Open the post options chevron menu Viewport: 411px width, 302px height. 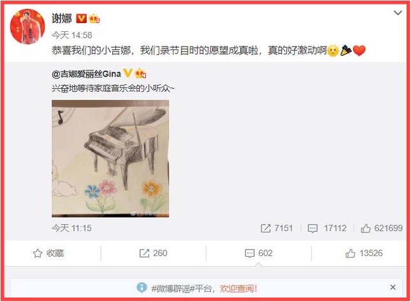pyautogui.click(x=398, y=13)
